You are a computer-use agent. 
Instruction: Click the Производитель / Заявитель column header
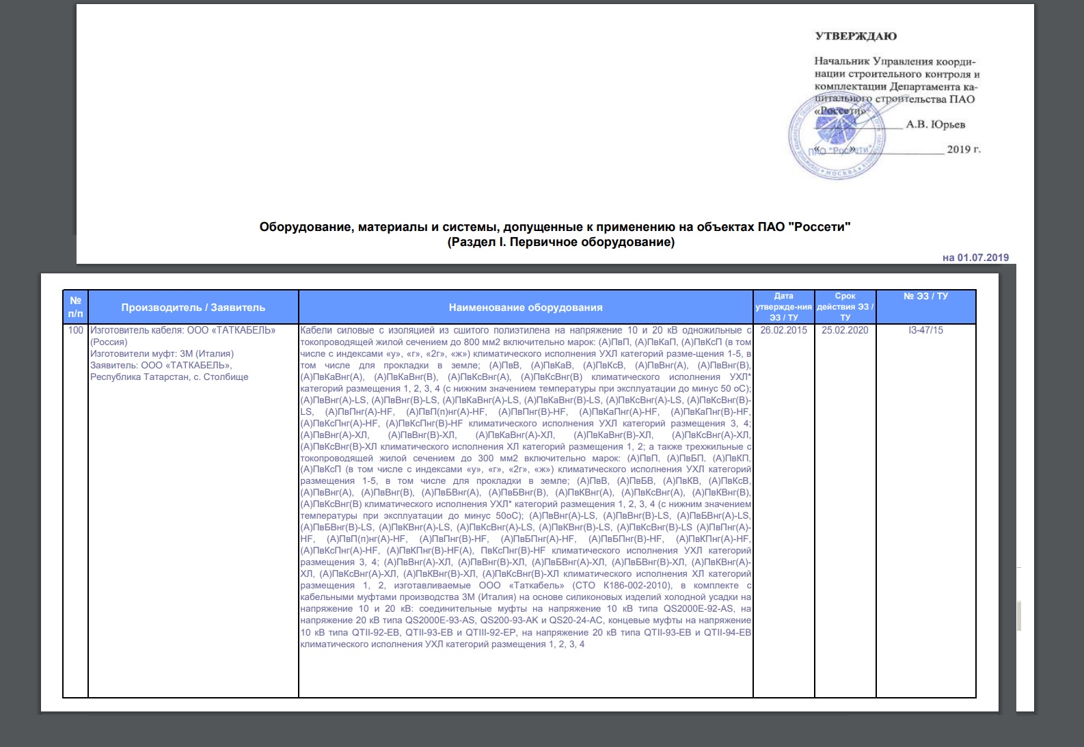coord(193,308)
